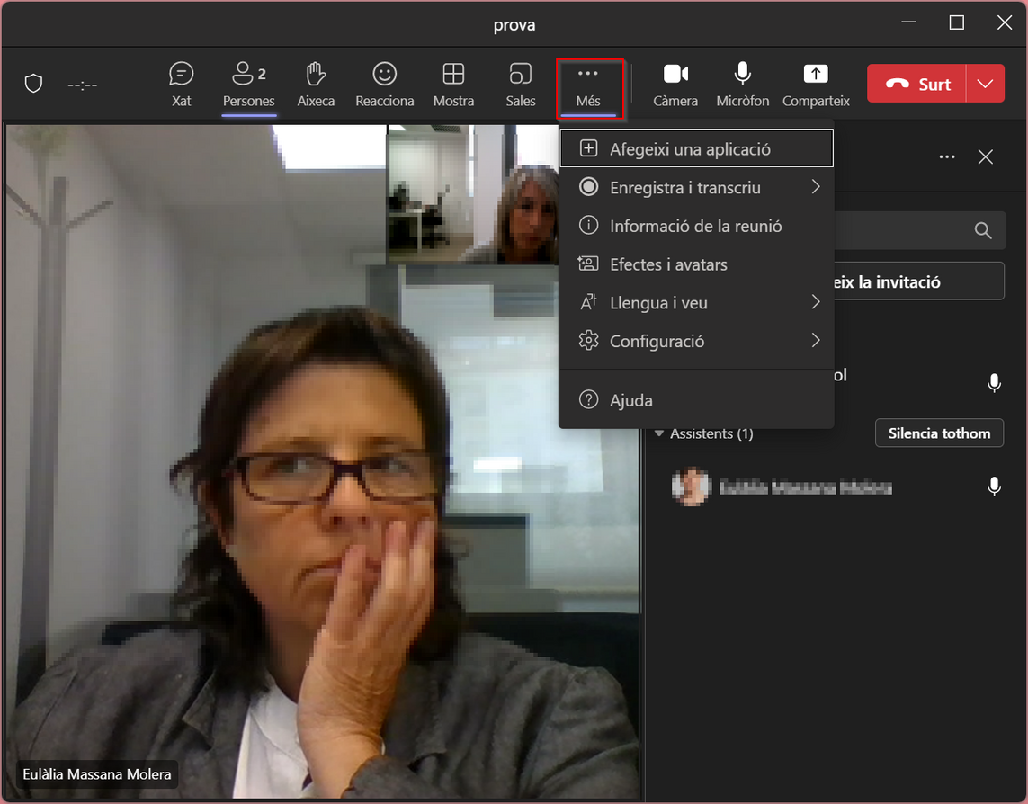Image resolution: width=1028 pixels, height=804 pixels.
Task: Click the blurred attendee name in list
Action: pos(806,487)
